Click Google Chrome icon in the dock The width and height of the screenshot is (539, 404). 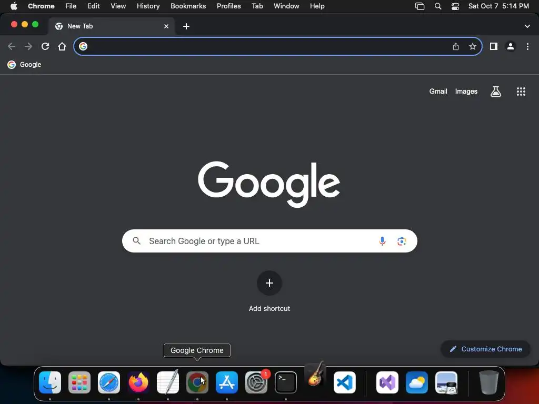tap(197, 382)
